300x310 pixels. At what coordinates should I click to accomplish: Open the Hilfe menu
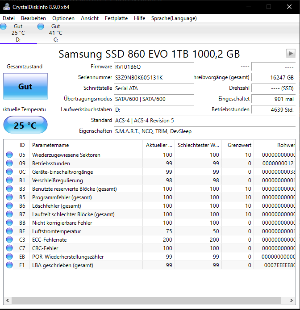click(x=140, y=18)
